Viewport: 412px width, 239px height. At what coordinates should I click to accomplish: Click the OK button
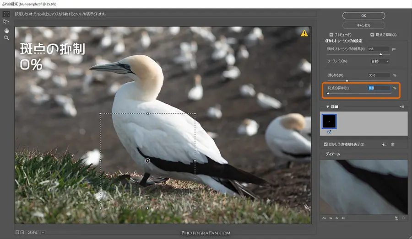click(x=363, y=16)
